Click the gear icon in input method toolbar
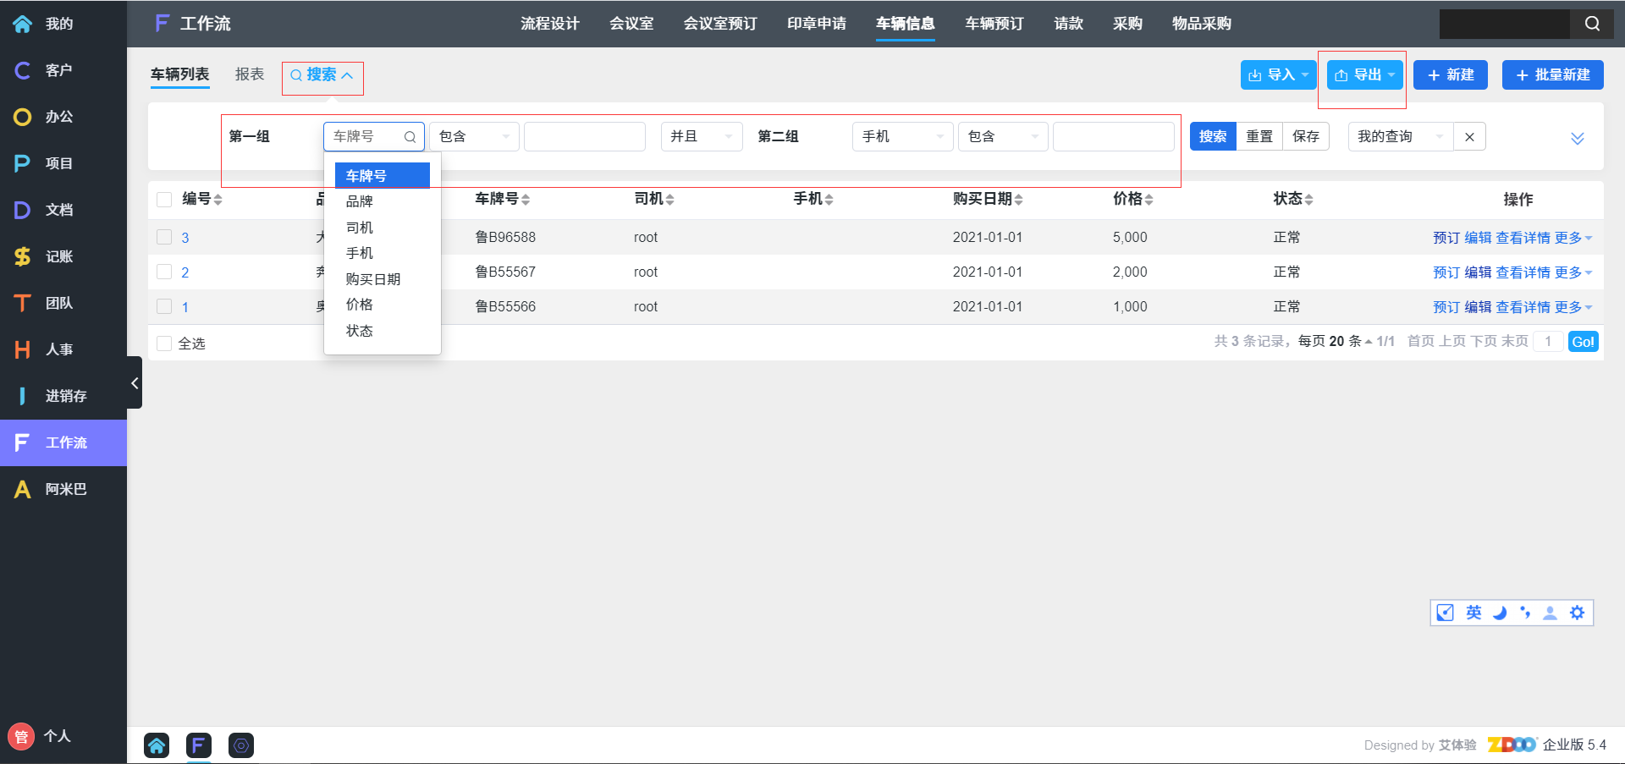The image size is (1625, 764). pyautogui.click(x=1577, y=613)
